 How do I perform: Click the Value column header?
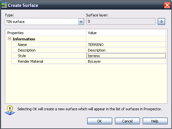(126, 33)
